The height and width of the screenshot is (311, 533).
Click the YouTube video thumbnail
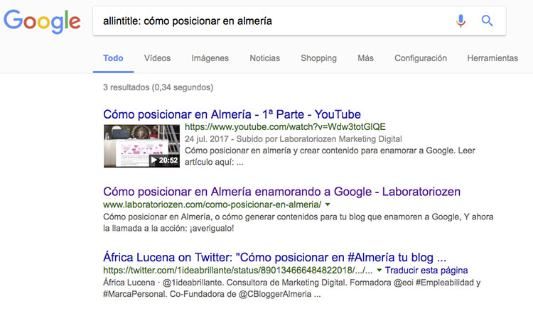coord(141,146)
